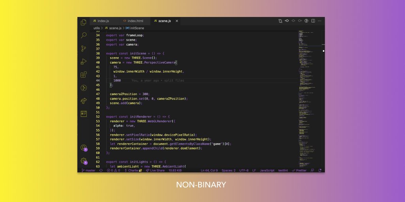Click the 'You, a year ago' blame annotation

[158, 80]
